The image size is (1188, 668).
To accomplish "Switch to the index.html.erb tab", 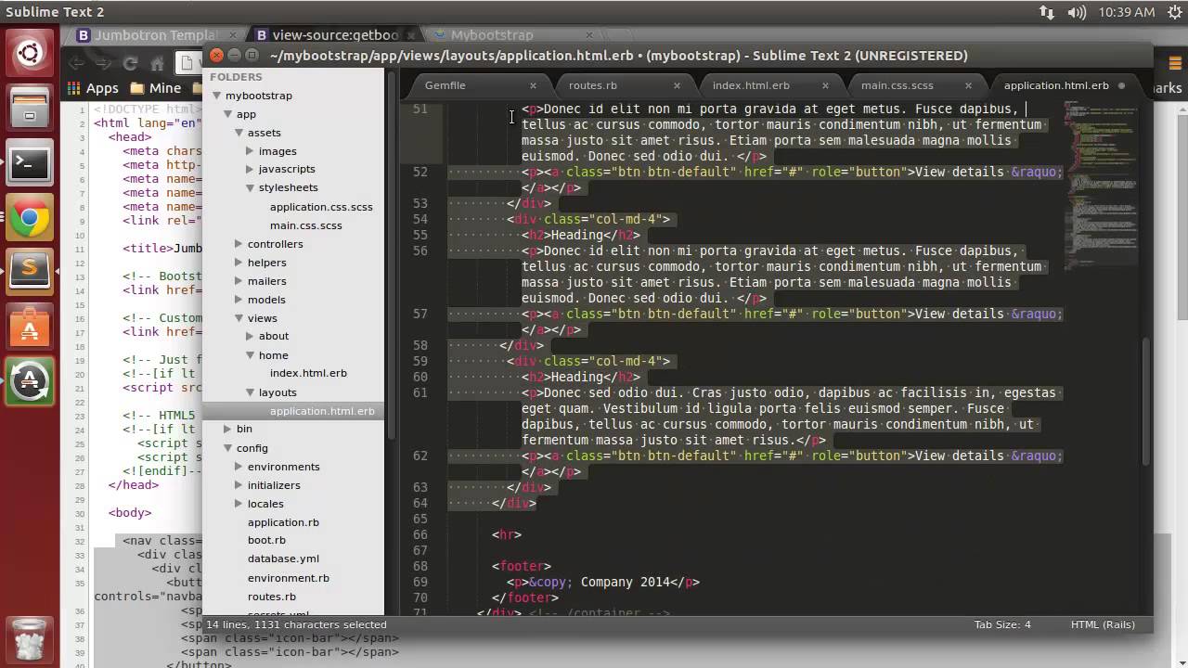I will 751,85.
